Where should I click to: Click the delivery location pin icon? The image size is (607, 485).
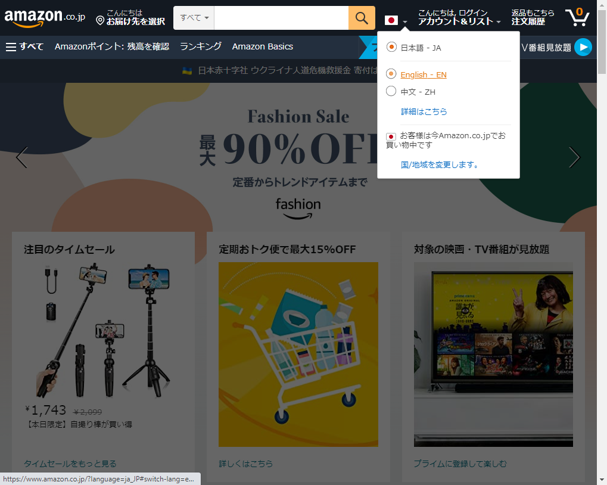pyautogui.click(x=100, y=20)
